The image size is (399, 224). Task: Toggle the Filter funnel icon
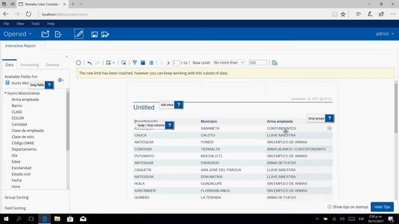click(135, 63)
